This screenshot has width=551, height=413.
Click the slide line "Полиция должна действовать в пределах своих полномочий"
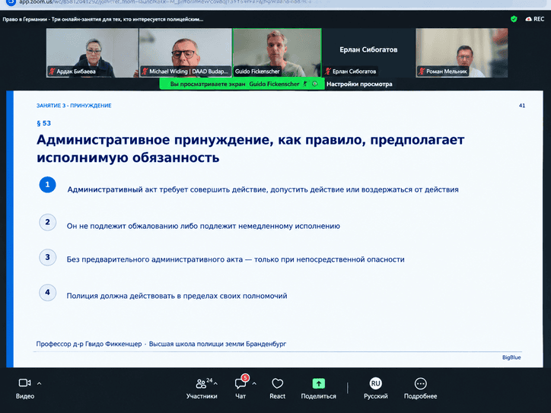pos(177,296)
